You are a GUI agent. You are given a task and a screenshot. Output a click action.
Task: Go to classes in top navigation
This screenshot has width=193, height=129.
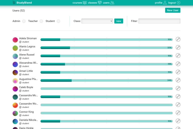tap(92, 3)
